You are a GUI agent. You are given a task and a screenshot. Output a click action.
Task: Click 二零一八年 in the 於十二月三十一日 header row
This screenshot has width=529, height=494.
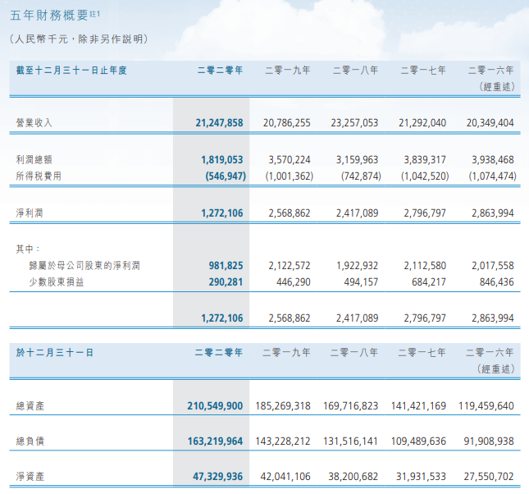(x=354, y=353)
